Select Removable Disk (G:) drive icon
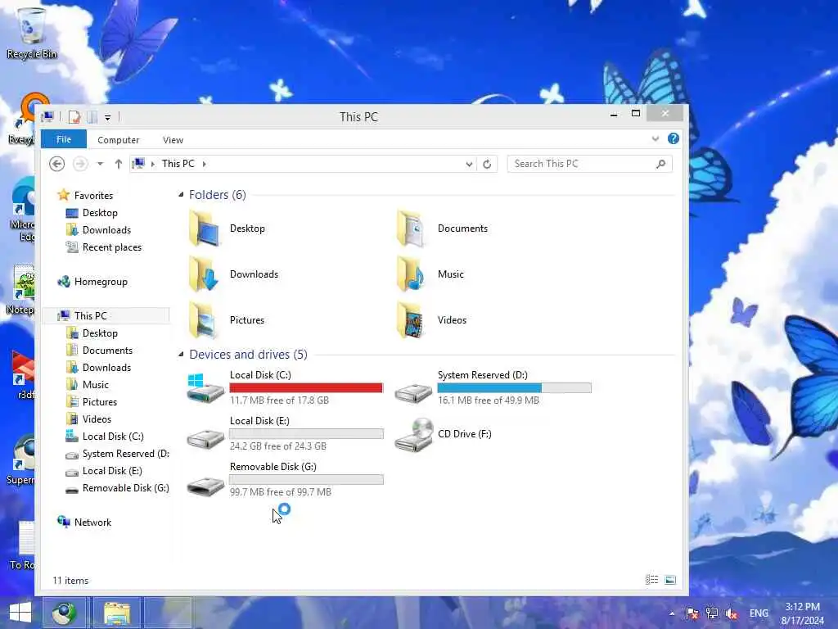The width and height of the screenshot is (838, 629). (x=205, y=485)
